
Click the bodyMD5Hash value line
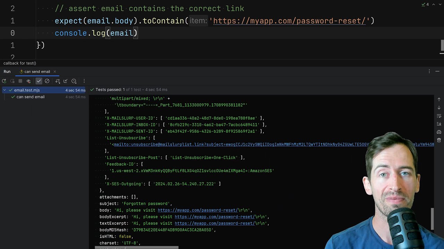tap(157, 230)
